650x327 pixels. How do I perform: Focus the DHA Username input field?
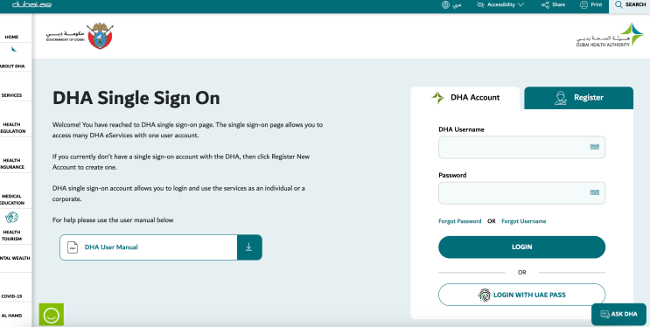[x=522, y=147]
